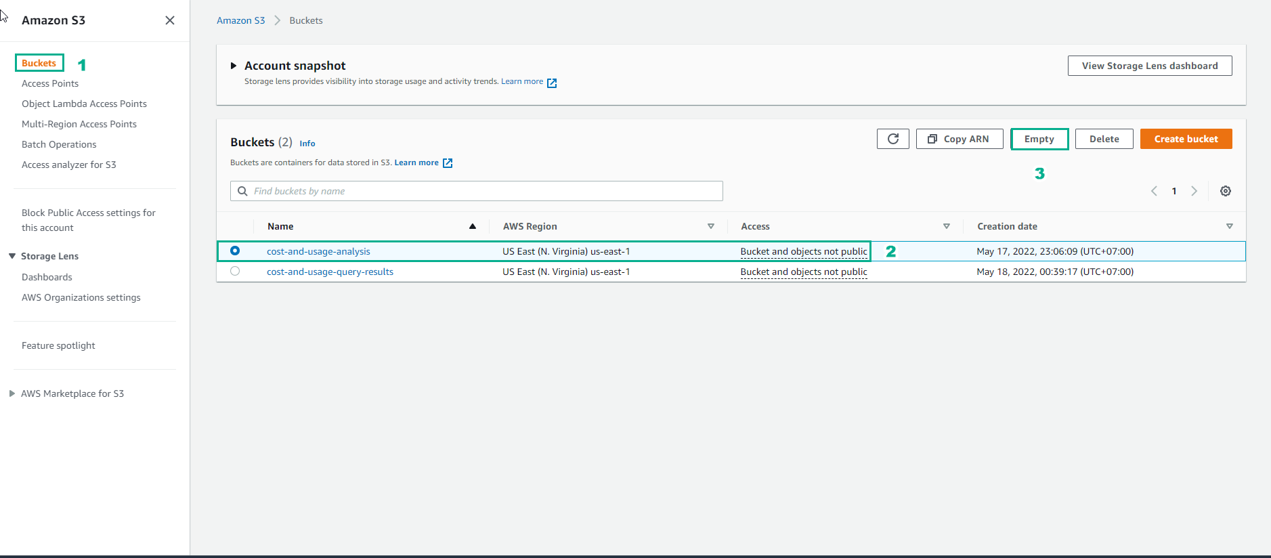Click Access status of cost-and-usage-query-results
Image resolution: width=1271 pixels, height=558 pixels.
click(x=804, y=272)
